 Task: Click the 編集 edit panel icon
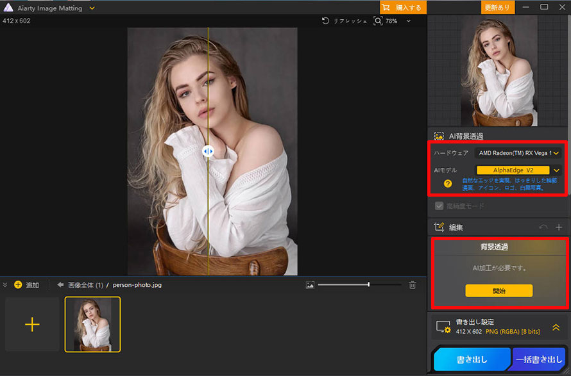(439, 226)
